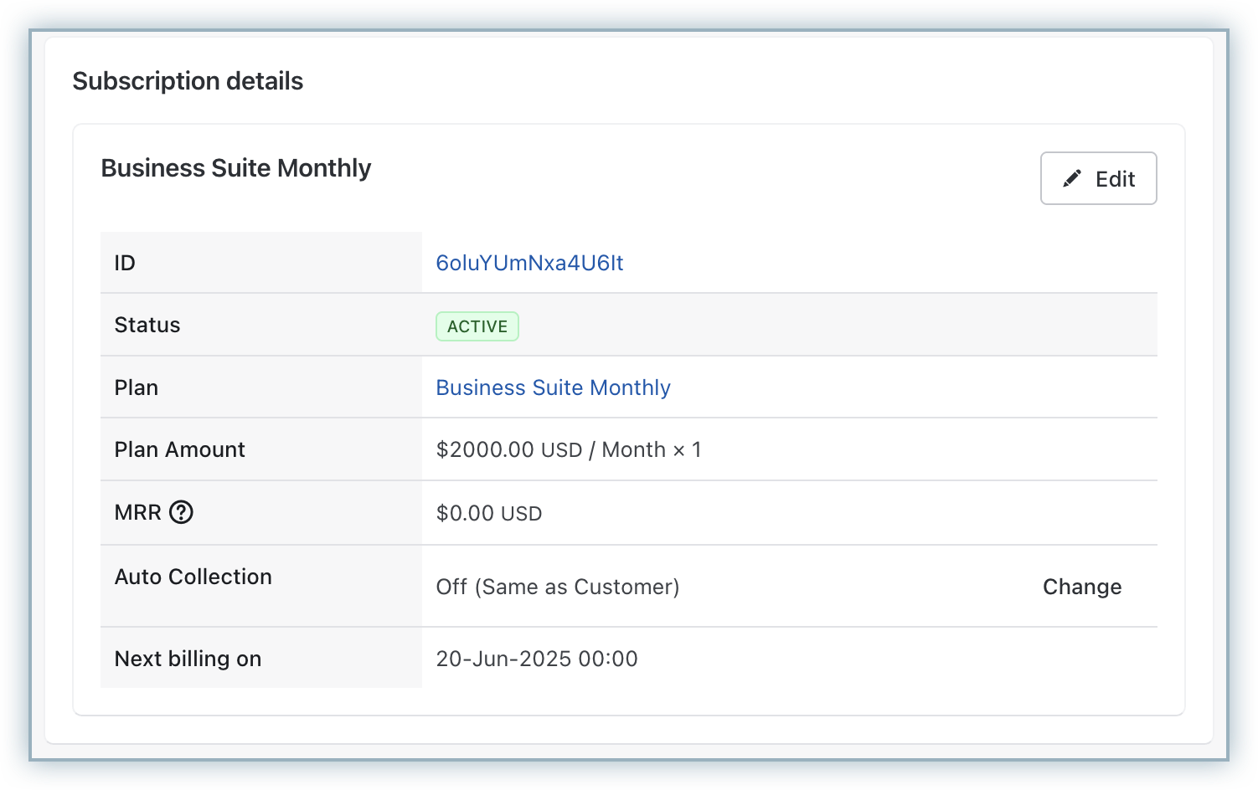Click the ID row label
This screenshot has width=1258, height=790.
(x=125, y=263)
